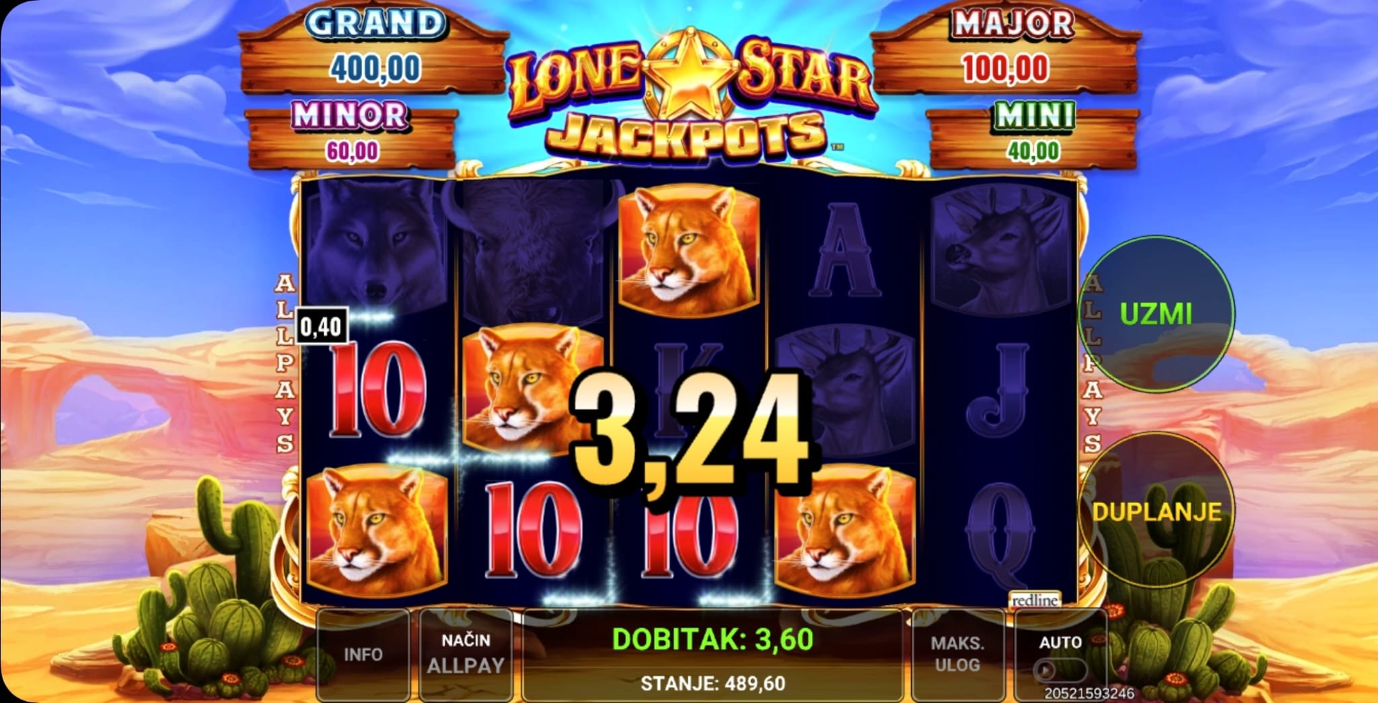Click the dimmed deer symbol top right
Viewport: 1378px width, 703px height.
coord(1001,249)
